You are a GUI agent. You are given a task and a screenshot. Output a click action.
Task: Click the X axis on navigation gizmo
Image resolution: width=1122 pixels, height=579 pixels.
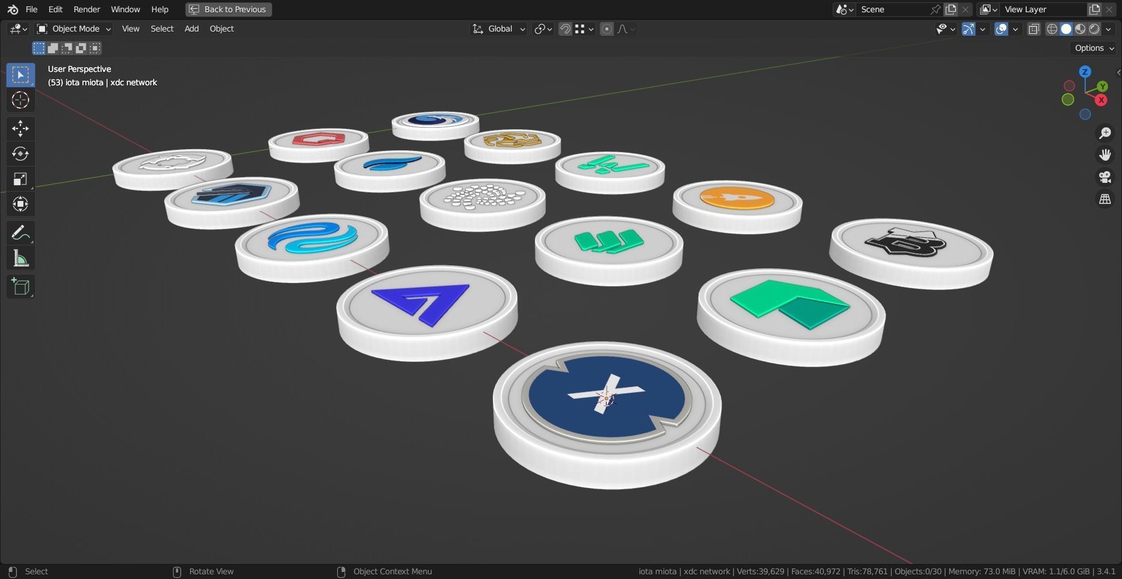1102,100
